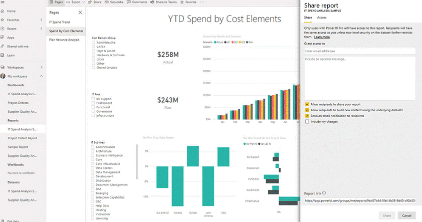The height and width of the screenshot is (222, 422).
Task: Click the Favorites star icon in sidebar
Action: pos(3,20)
